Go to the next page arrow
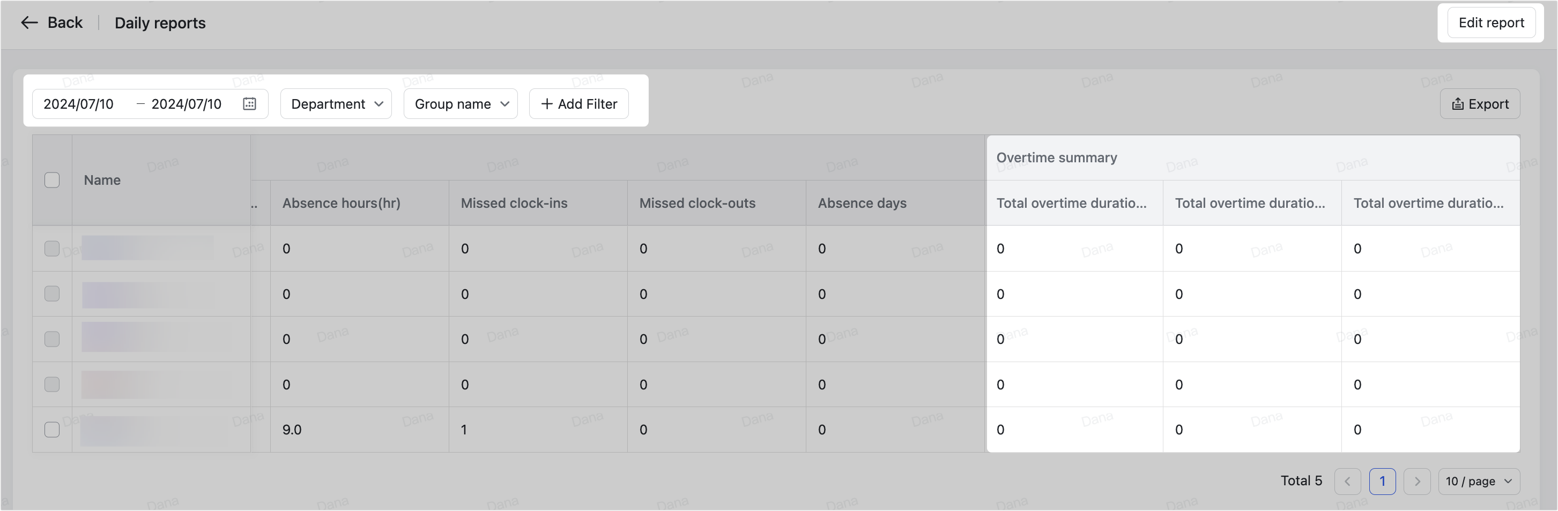 tap(1417, 481)
